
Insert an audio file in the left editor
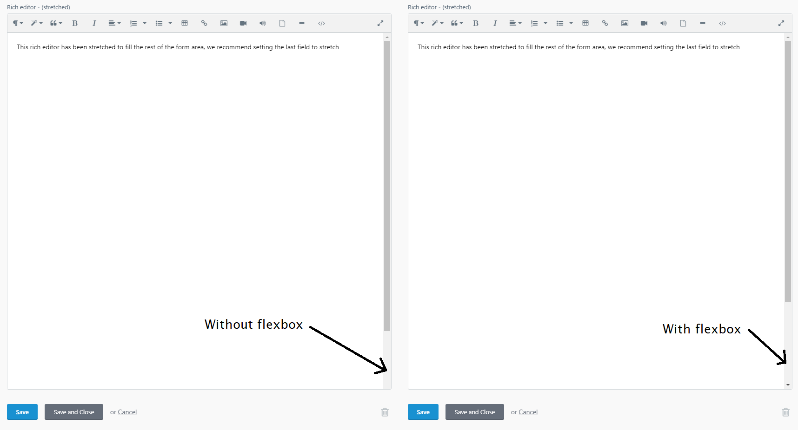tap(262, 23)
